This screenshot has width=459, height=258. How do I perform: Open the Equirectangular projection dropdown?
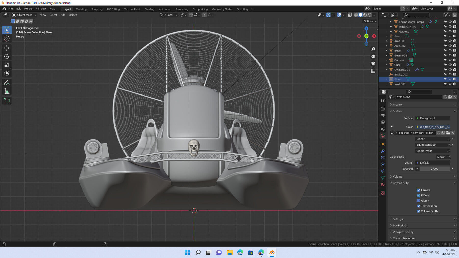pos(432,145)
